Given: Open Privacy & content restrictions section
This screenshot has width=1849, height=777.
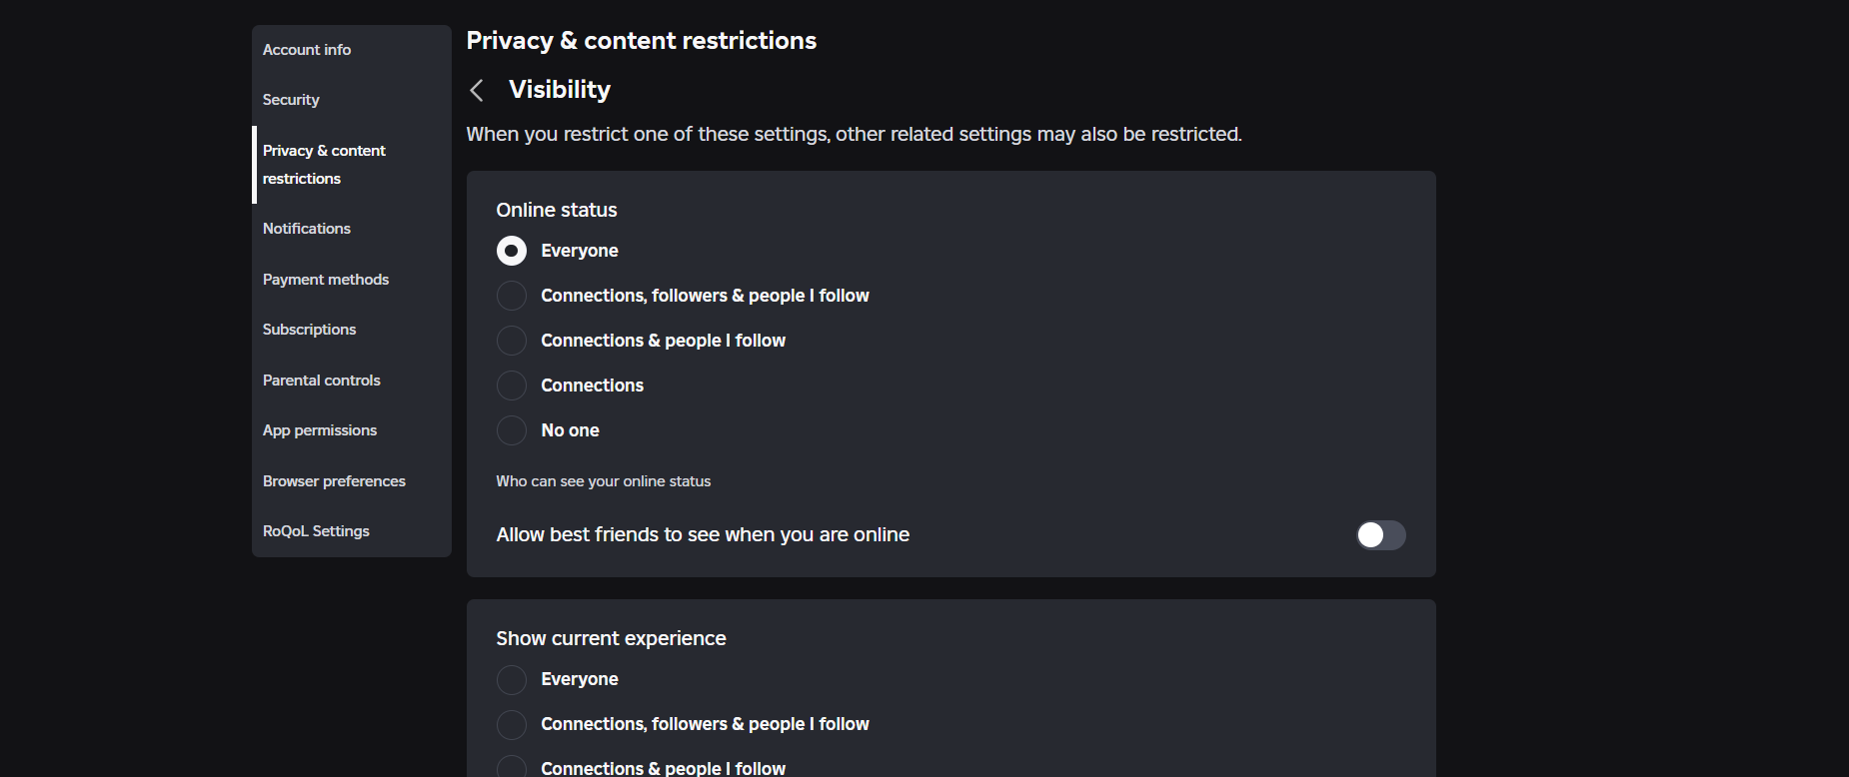Looking at the screenshot, I should coord(324,165).
